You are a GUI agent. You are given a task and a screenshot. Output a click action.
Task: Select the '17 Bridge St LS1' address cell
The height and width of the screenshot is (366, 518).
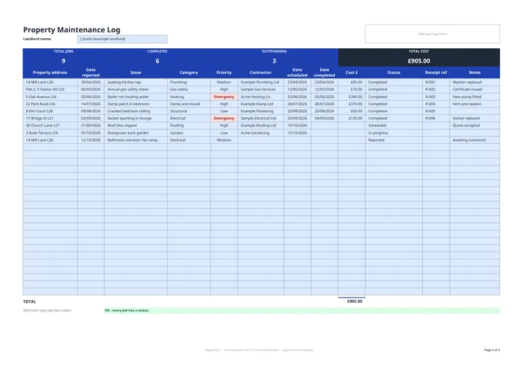50,118
